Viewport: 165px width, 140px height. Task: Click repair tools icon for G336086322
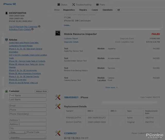coord(58,133)
